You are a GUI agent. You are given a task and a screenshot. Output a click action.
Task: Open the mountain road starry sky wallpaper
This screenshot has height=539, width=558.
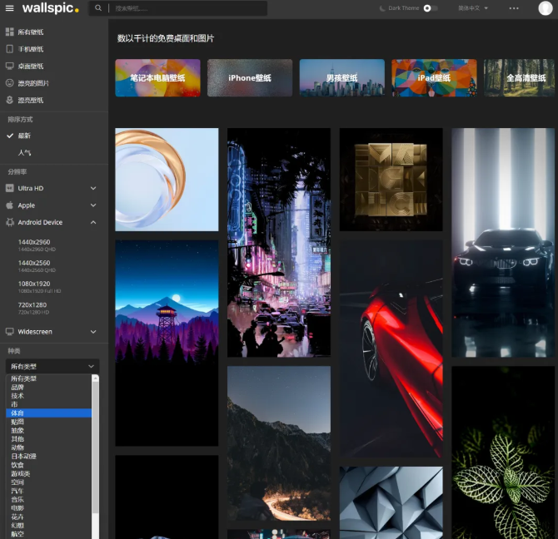[x=279, y=443]
